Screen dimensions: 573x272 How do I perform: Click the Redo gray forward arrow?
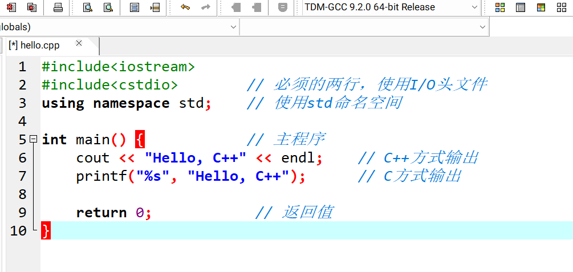tap(205, 7)
